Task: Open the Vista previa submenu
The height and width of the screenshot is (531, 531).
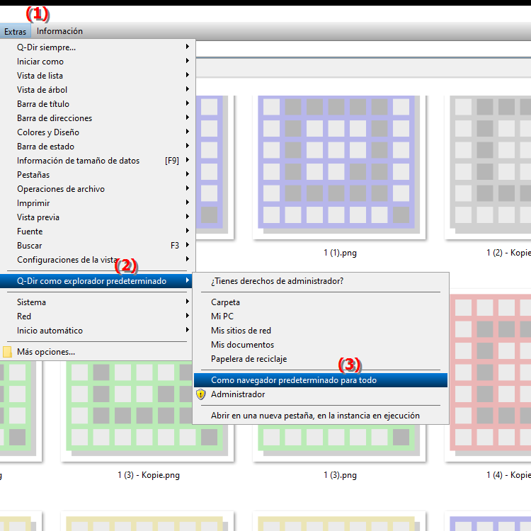Action: (97, 217)
